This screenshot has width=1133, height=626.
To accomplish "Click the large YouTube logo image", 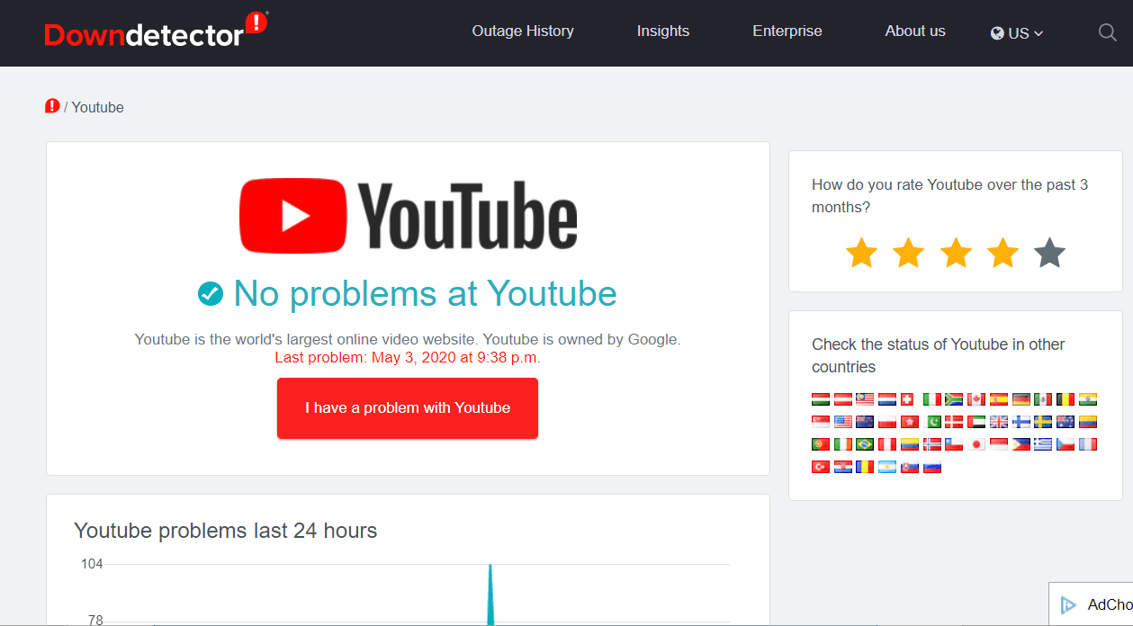I will point(408,216).
